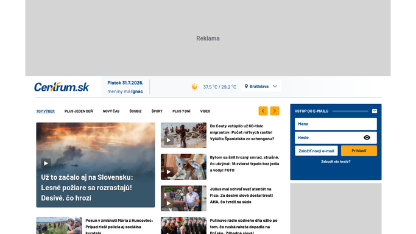Viewport: 416px width, 234px height.
Task: Open the headline about Lesné požiare na Slovensku
Action: pyautogui.click(x=87, y=188)
